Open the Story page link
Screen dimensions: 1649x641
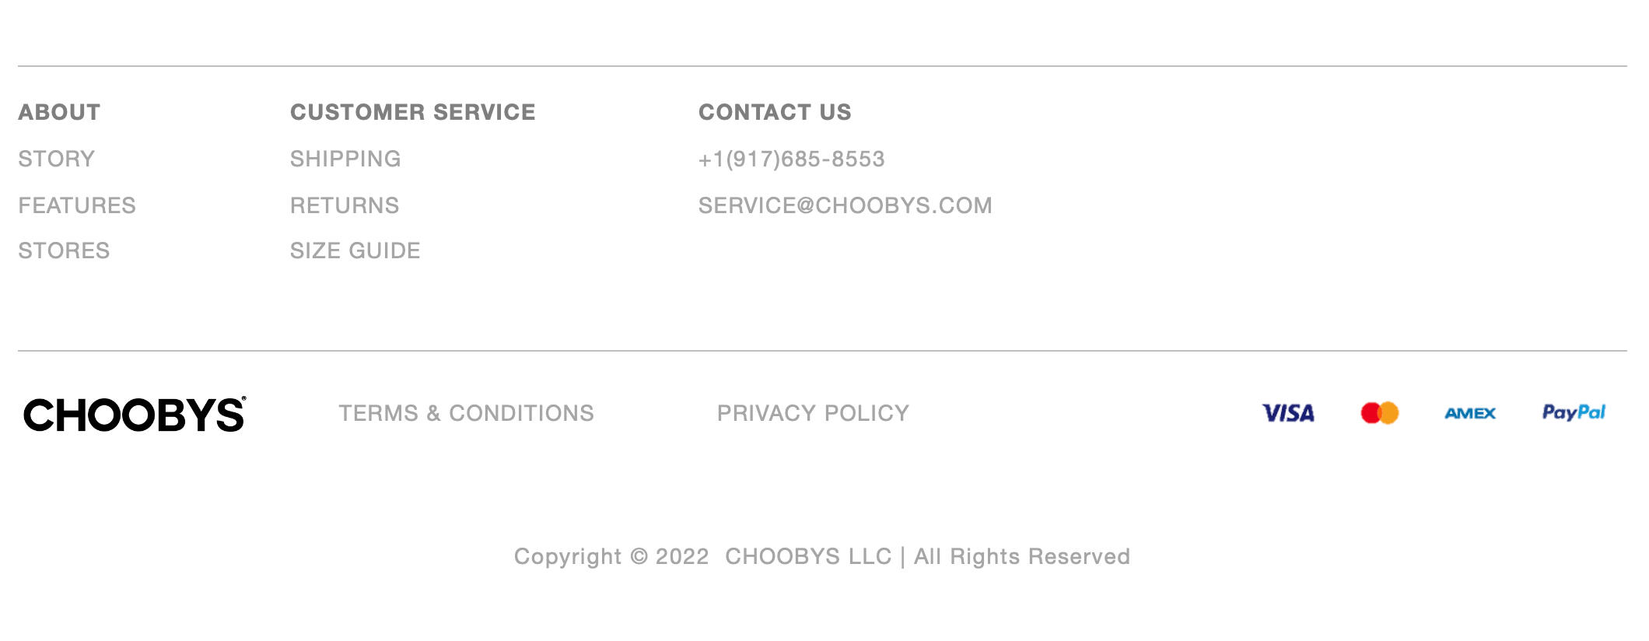point(56,159)
